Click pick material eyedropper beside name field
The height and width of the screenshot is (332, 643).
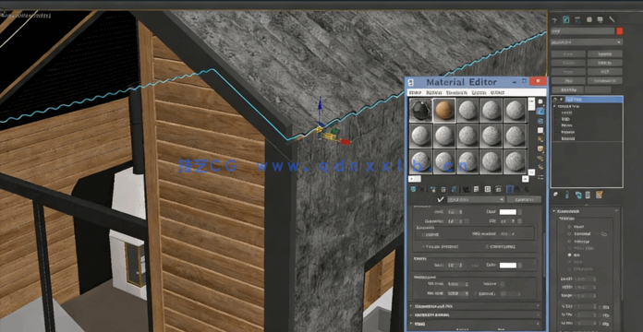442,199
